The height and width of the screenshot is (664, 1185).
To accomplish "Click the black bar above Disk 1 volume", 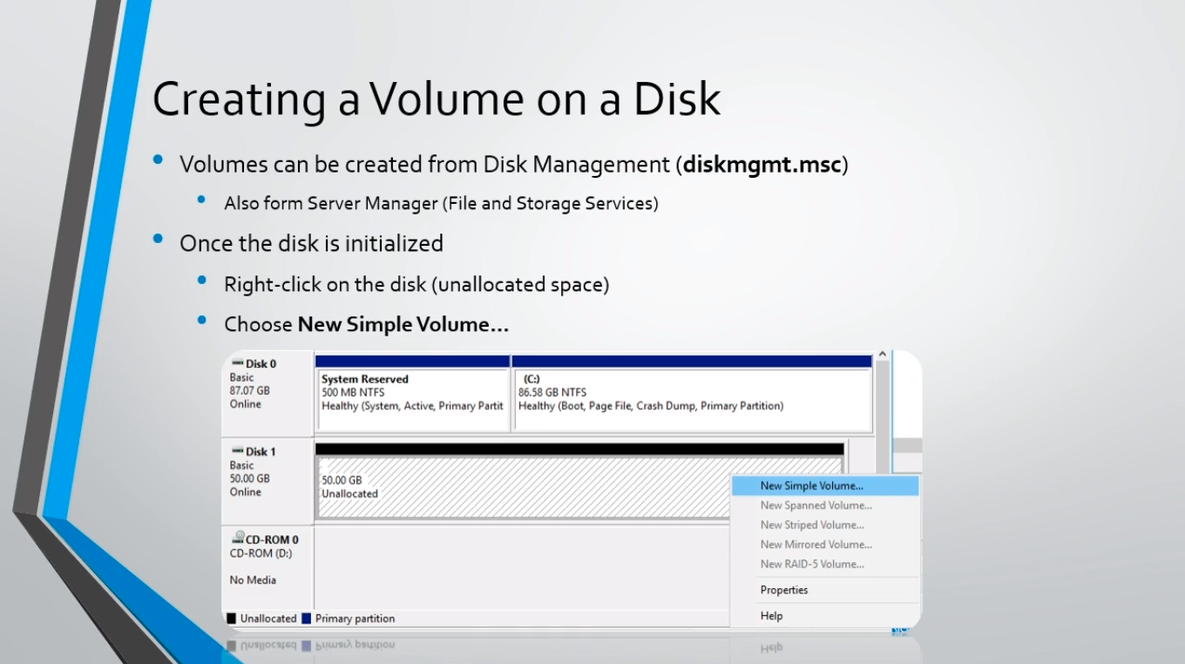I will pos(579,449).
